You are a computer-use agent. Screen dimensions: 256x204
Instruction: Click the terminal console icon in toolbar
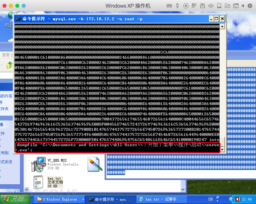tap(236, 6)
